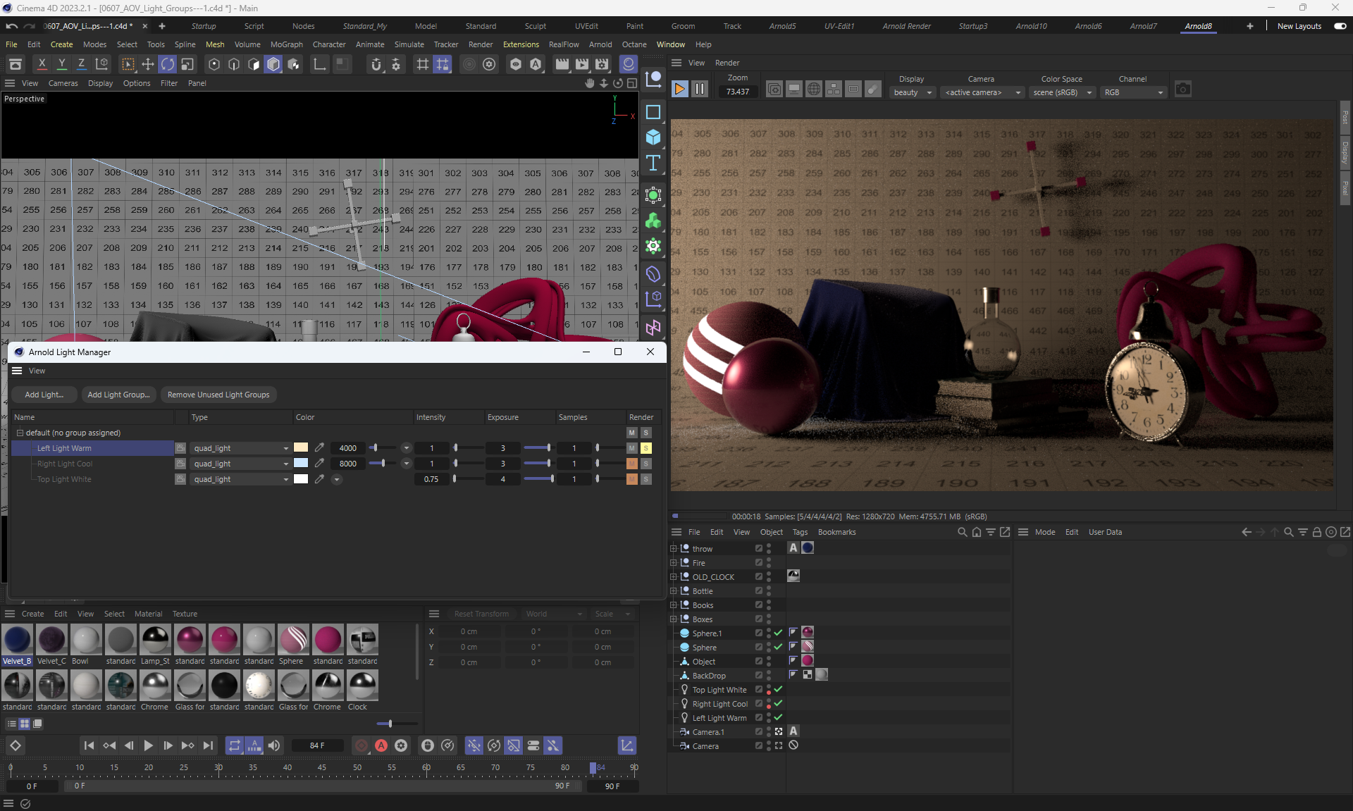The width and height of the screenshot is (1353, 811).
Task: Click the snapshot camera icon in IPR
Action: point(1183,89)
